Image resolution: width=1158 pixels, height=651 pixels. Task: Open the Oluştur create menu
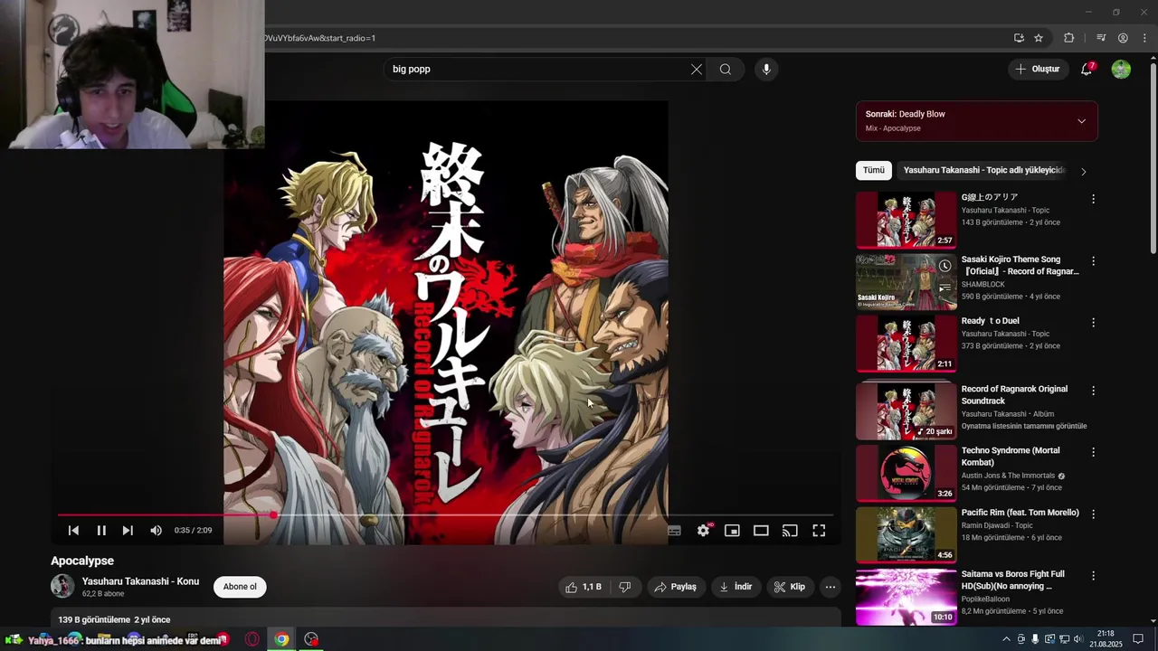click(1038, 69)
